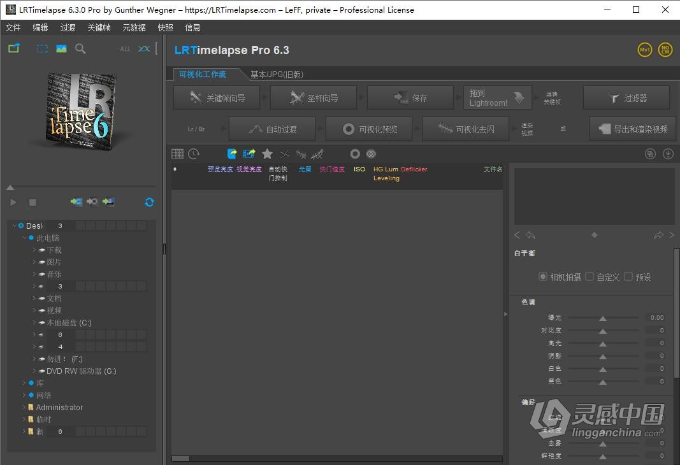Click the clock history icon
680x465 pixels.
194,154
